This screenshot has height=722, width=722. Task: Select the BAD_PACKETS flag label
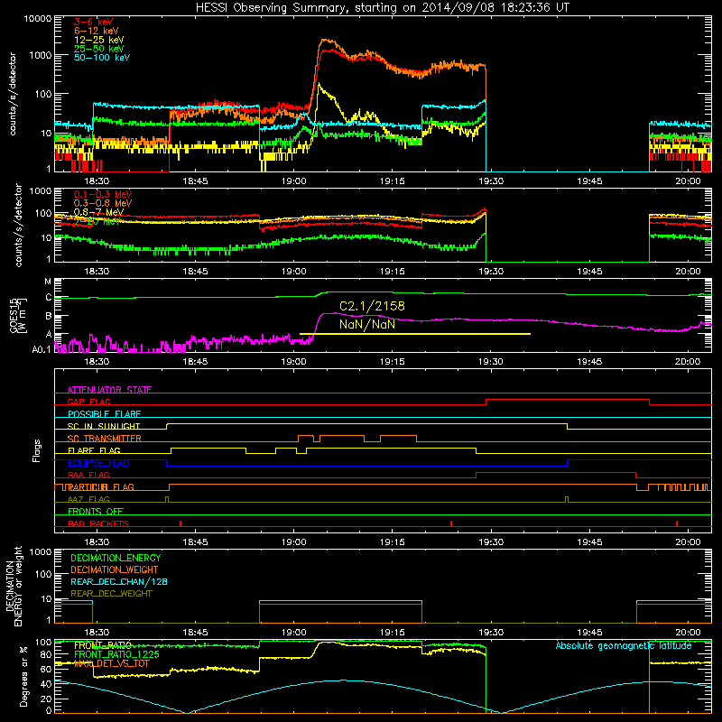(98, 523)
